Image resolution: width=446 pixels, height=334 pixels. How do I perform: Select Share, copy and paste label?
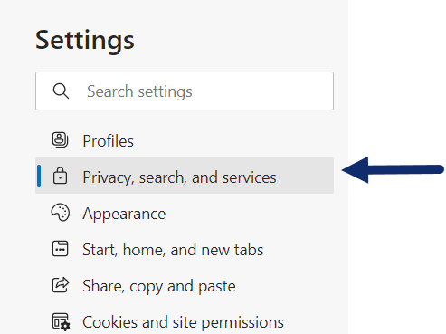159,286
